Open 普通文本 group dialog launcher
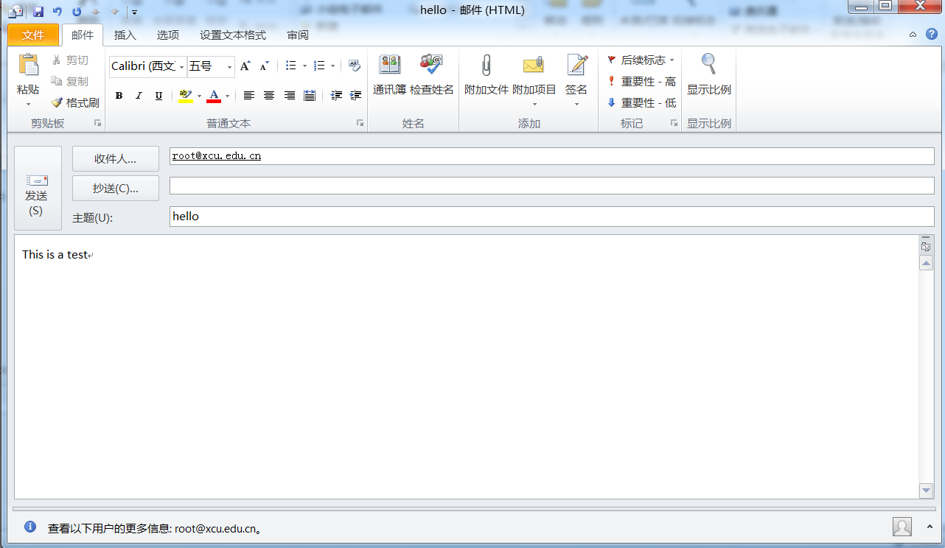 tap(360, 124)
